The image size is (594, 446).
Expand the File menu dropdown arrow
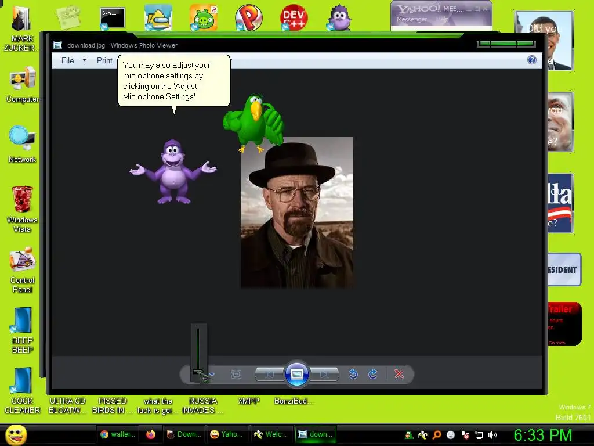point(84,60)
